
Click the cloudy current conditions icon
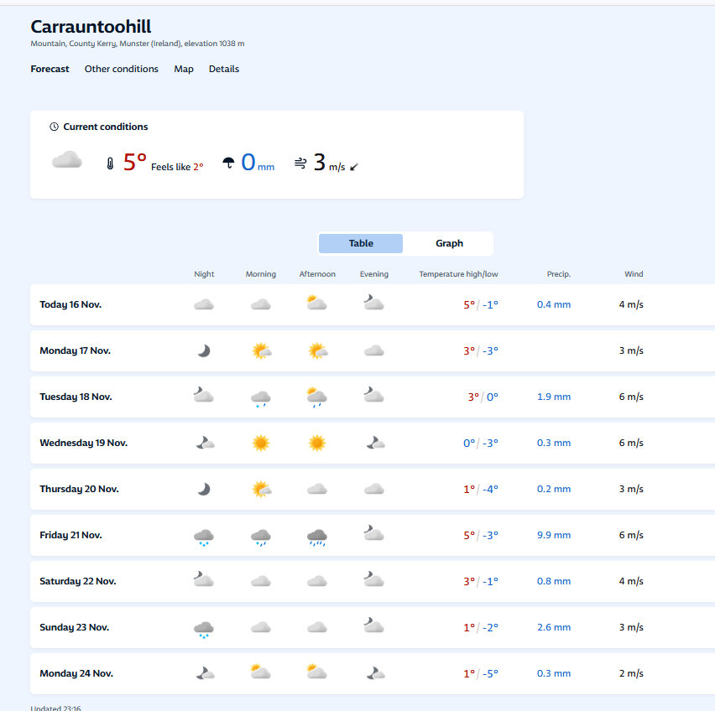coord(67,160)
